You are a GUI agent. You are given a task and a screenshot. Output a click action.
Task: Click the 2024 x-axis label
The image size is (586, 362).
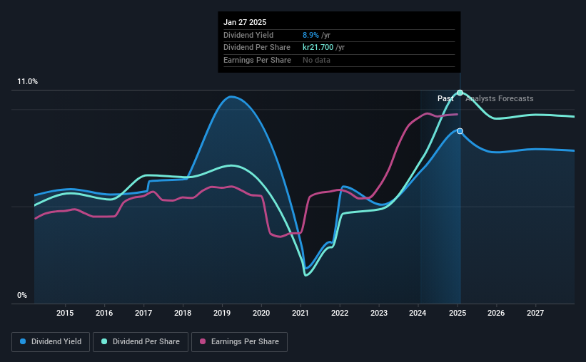tap(418, 313)
